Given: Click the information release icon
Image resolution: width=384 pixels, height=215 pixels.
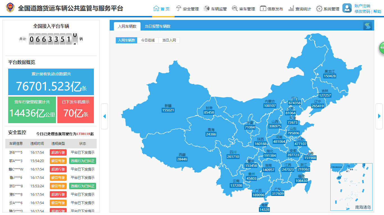Looking at the screenshot, I should 263,8.
